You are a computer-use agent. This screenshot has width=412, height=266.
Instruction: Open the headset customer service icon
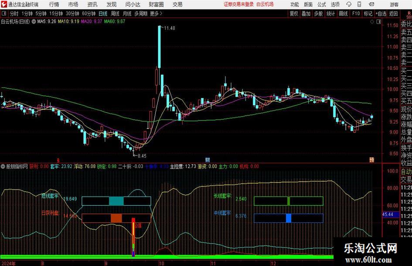[x=349, y=4]
